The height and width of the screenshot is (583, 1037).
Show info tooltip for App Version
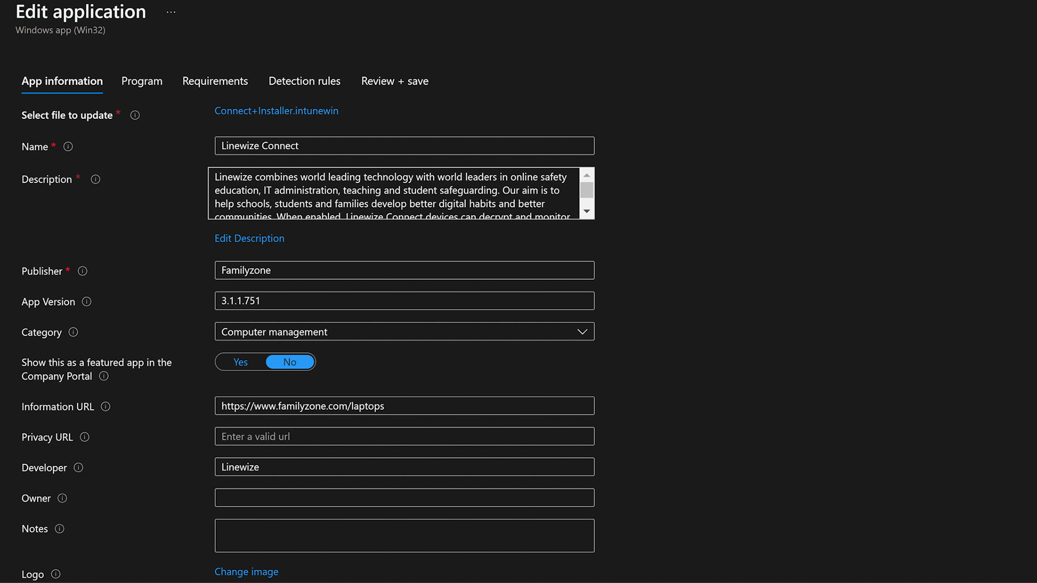coord(86,302)
